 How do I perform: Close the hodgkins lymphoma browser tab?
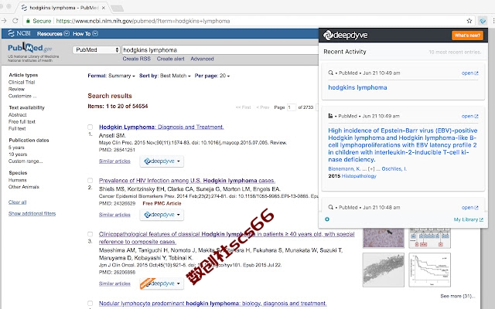point(103,8)
